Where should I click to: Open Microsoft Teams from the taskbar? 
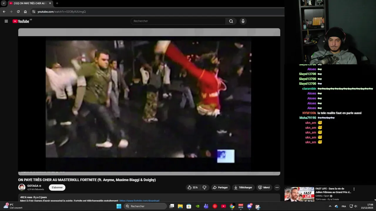click(206, 206)
